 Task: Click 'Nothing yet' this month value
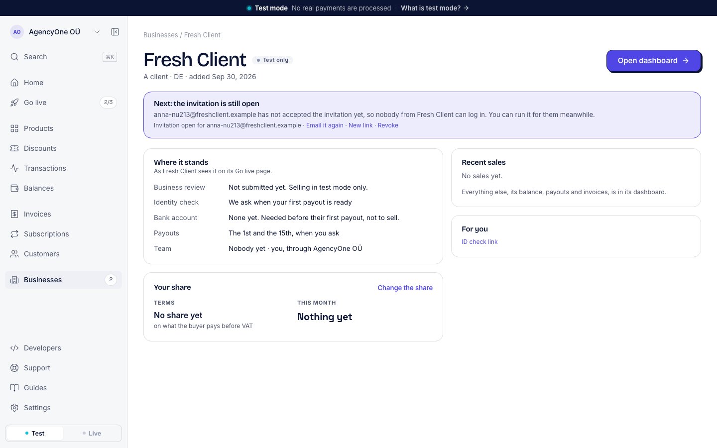pos(325,317)
